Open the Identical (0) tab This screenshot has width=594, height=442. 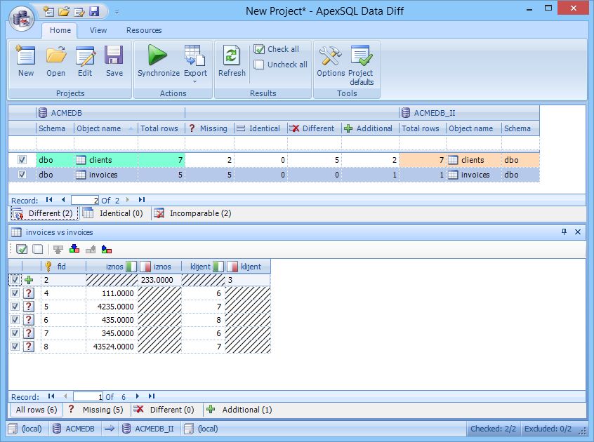(113, 213)
